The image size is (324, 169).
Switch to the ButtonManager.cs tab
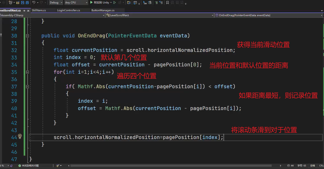pyautogui.click(x=103, y=10)
